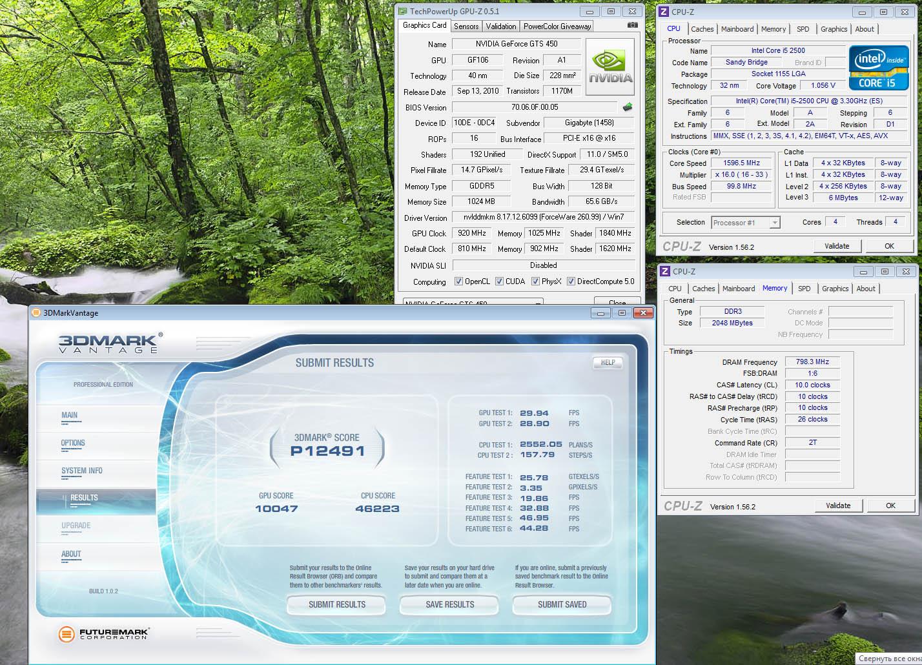The width and height of the screenshot is (922, 665).
Task: Open the Sensors tab in GPU-Z
Action: [x=466, y=26]
